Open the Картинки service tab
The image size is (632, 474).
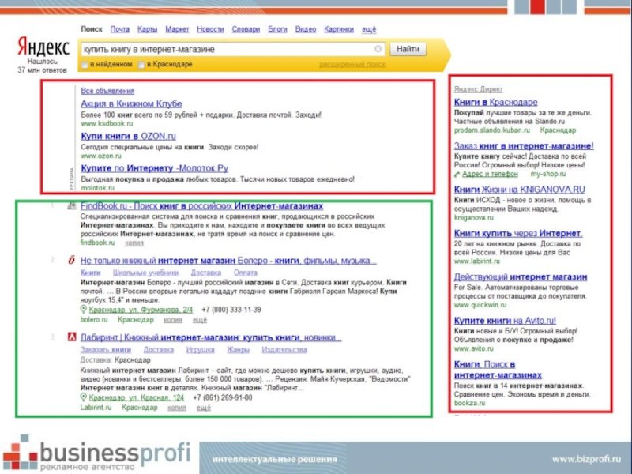click(339, 29)
